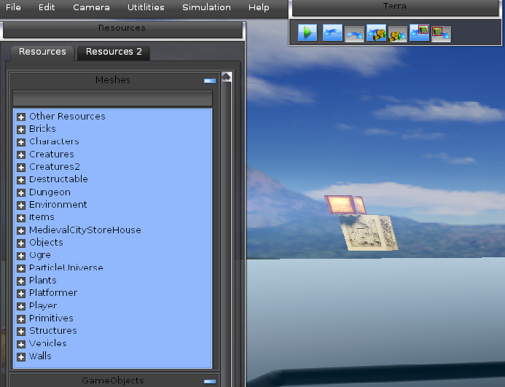The image size is (505, 387).
Task: Click the Terra panel title bar
Action: pos(395,7)
